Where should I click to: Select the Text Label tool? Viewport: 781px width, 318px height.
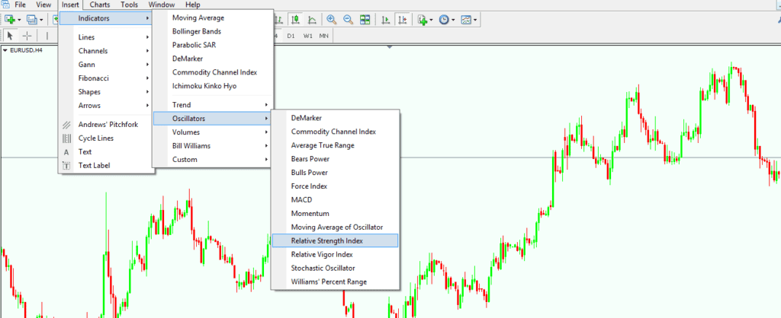(94, 165)
